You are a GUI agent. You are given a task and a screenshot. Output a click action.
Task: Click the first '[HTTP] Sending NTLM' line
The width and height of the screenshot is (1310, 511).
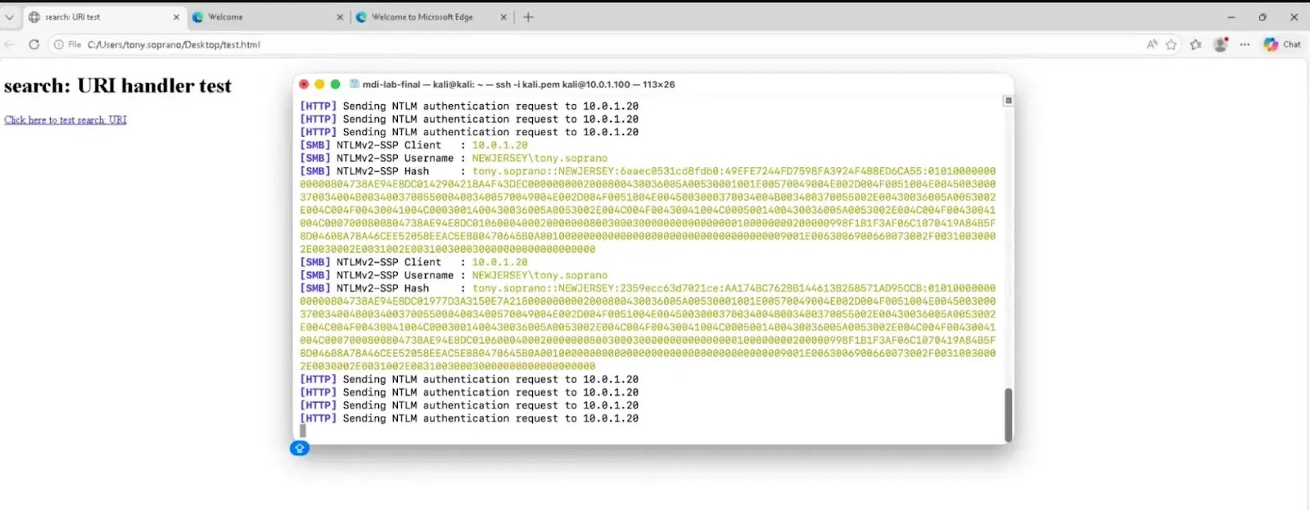coord(469,106)
